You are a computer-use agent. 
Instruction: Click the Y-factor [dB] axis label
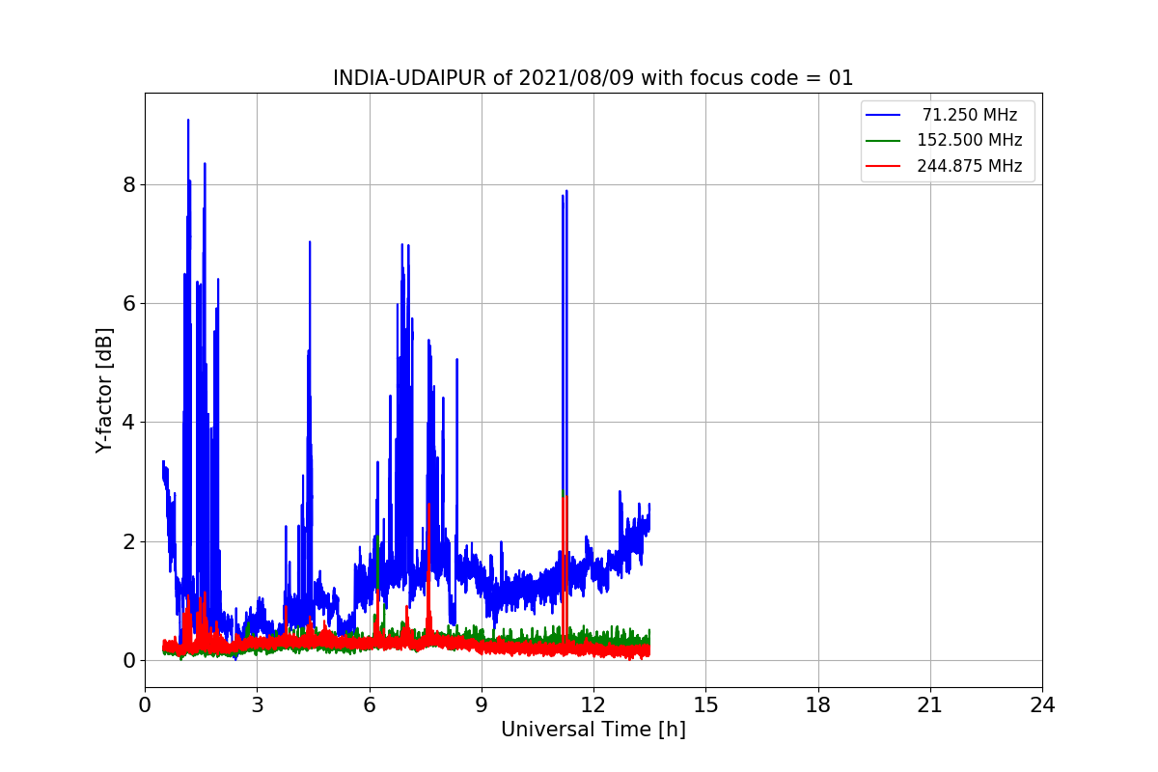pos(104,390)
